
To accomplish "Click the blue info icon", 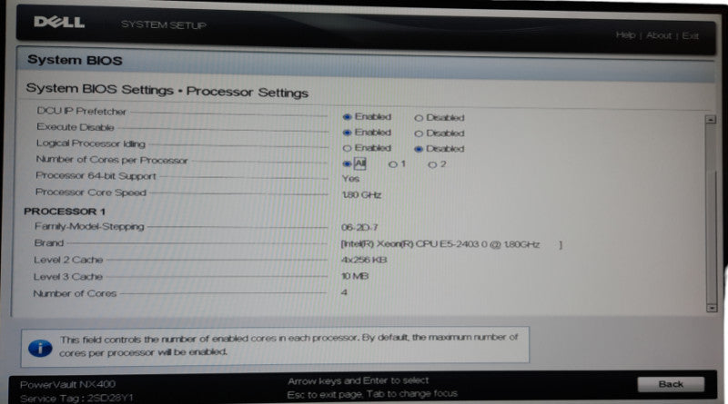I will click(x=40, y=348).
